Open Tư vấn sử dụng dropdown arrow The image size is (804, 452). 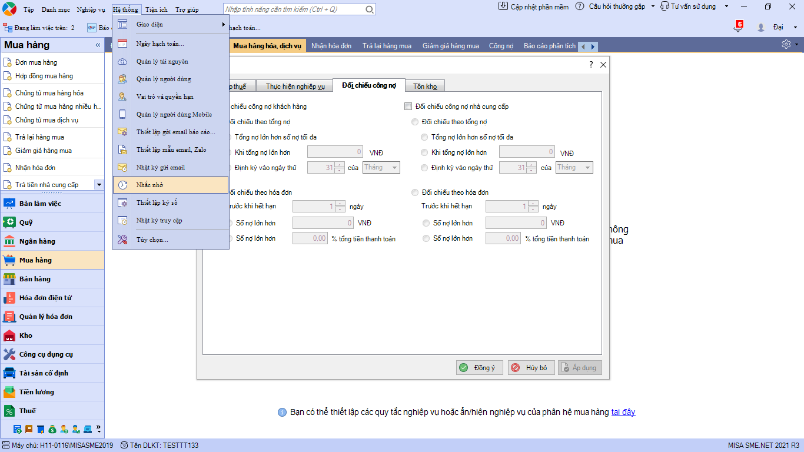click(x=726, y=6)
